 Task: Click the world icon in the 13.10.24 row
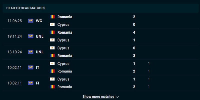tap(31, 52)
